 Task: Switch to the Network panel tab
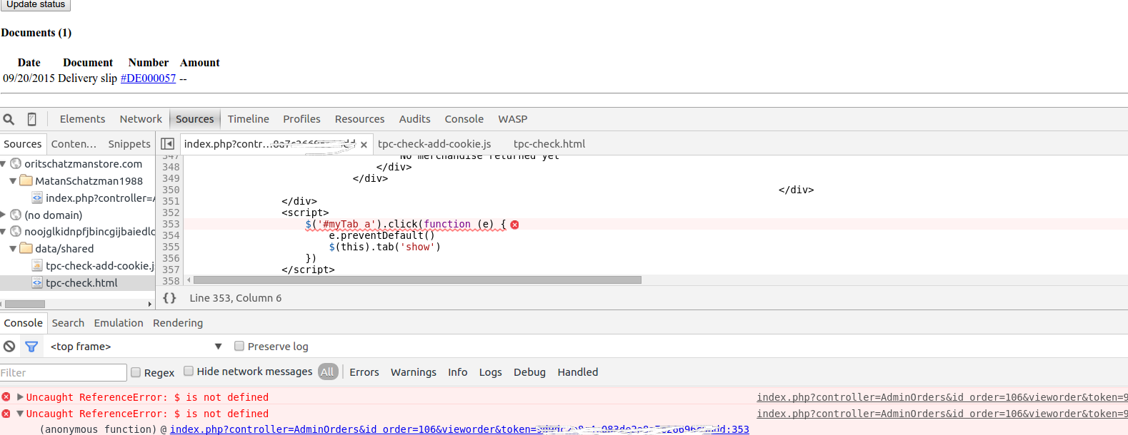tap(141, 119)
